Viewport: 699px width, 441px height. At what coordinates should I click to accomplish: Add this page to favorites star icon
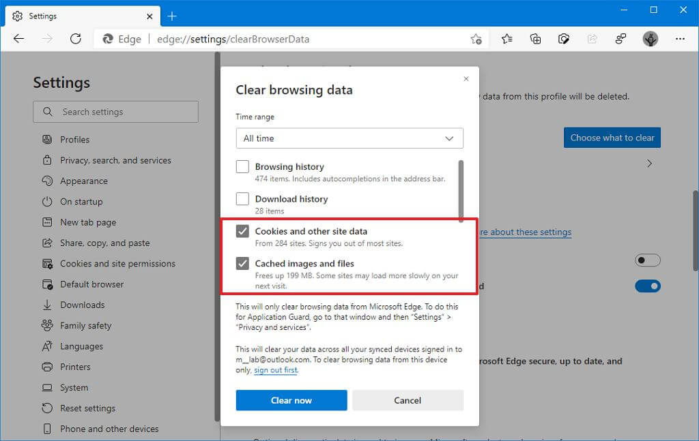pyautogui.click(x=476, y=39)
